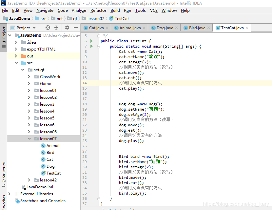272x210 pixels.
Task: Click the locate/scroll from source icon
Action: pos(48,28)
